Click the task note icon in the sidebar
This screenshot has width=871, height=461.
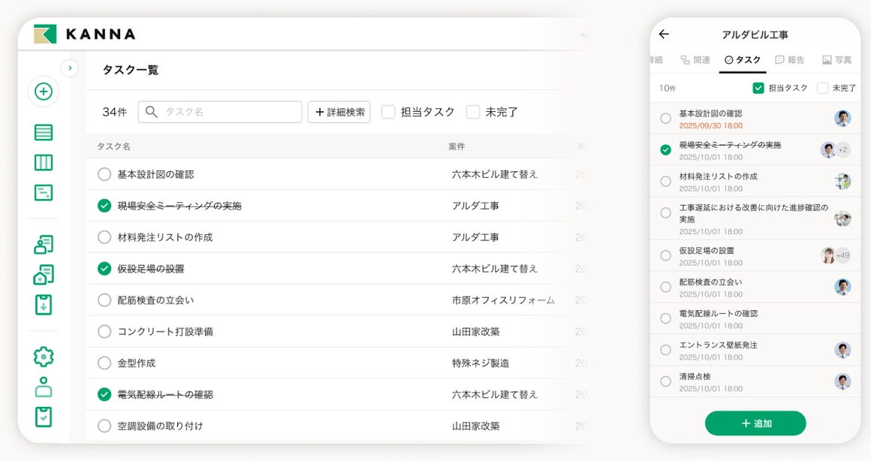point(44,192)
